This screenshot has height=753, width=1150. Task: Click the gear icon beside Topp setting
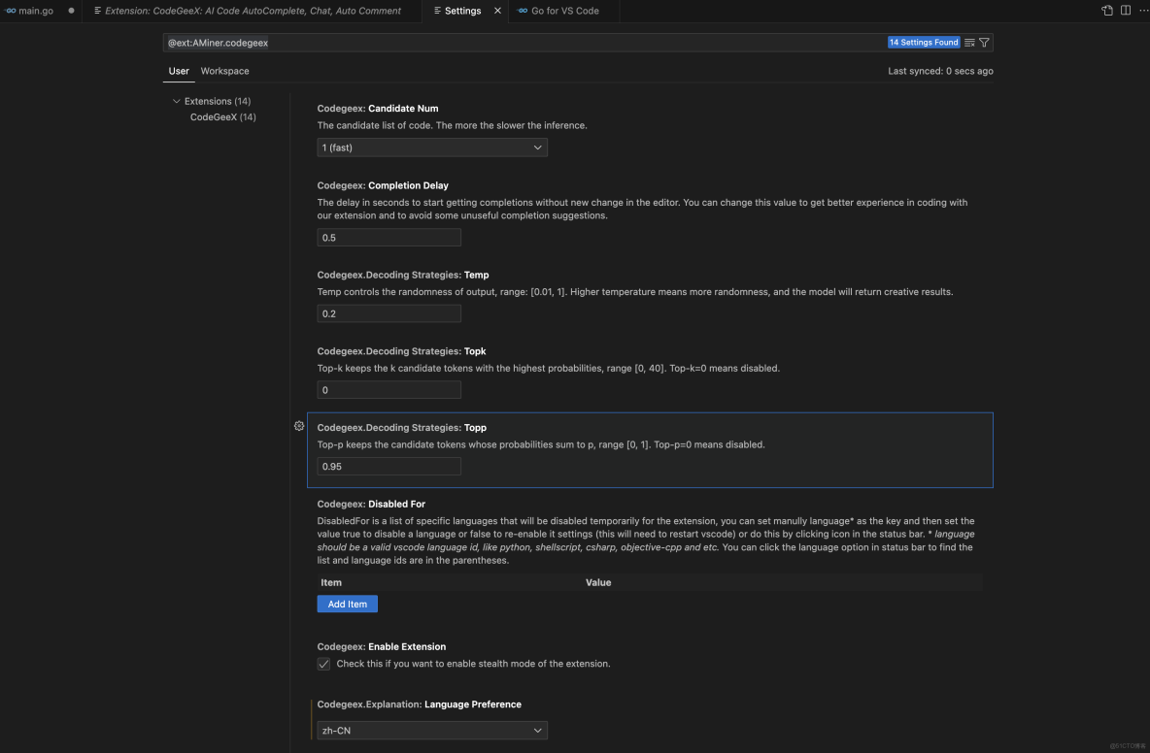(x=299, y=426)
